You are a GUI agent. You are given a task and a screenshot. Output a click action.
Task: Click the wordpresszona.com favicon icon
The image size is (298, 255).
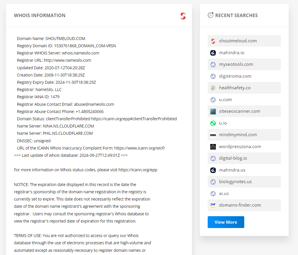pyautogui.click(x=213, y=147)
